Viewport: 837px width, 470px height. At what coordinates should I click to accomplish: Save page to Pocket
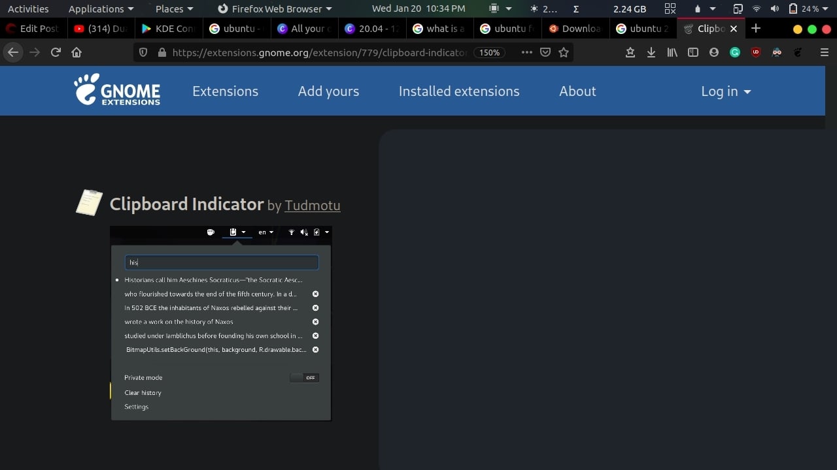(545, 52)
